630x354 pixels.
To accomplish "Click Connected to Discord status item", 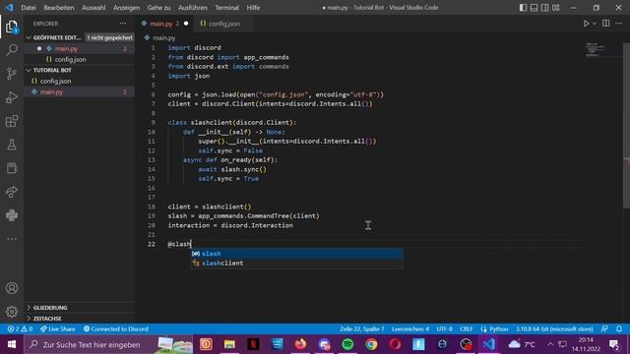I will pyautogui.click(x=116, y=329).
